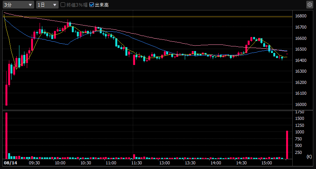
Task: Click the 16200 price axis label
Action: pos(301,82)
